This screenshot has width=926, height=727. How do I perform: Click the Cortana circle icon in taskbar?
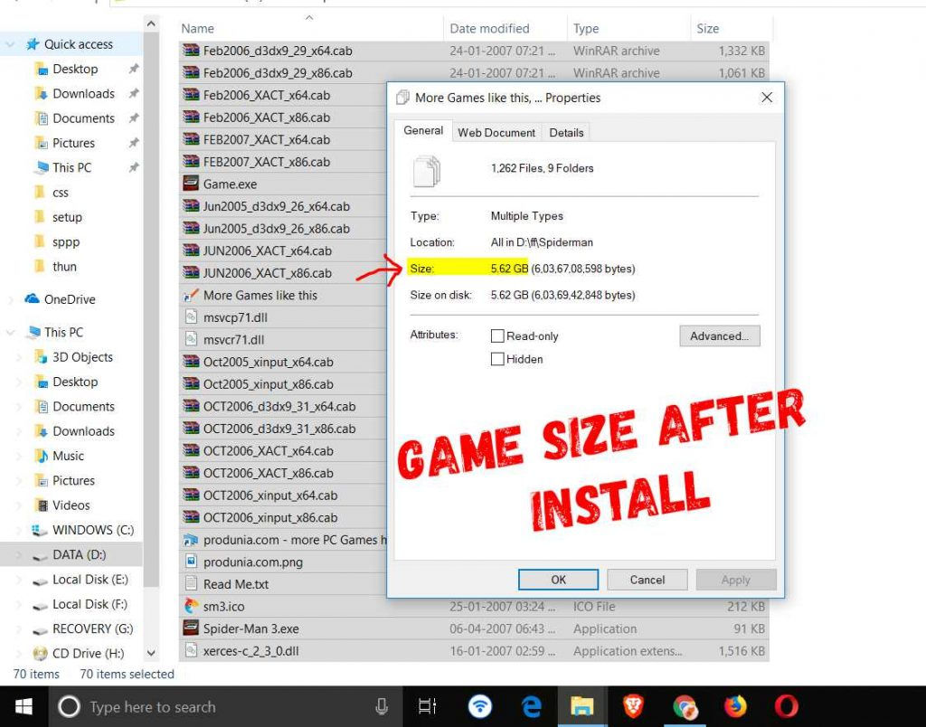[x=69, y=706]
